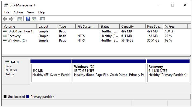Viewport: 193px width, 108px height.
Task: Sort by the Capacity column header
Action: coord(127,27)
